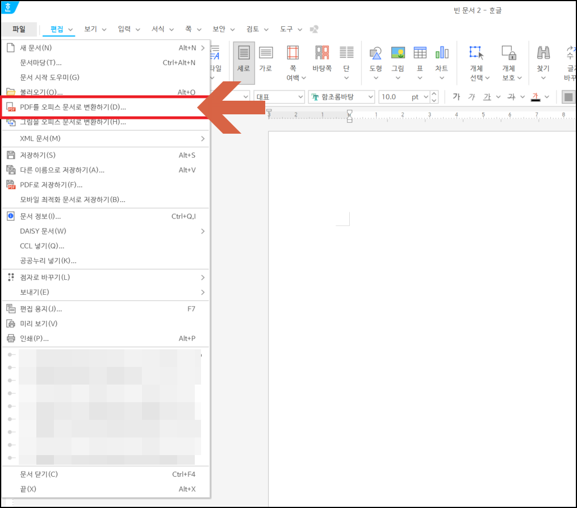The height and width of the screenshot is (508, 577).
Task: Open the 쪽 menu tab
Action: pos(189,29)
